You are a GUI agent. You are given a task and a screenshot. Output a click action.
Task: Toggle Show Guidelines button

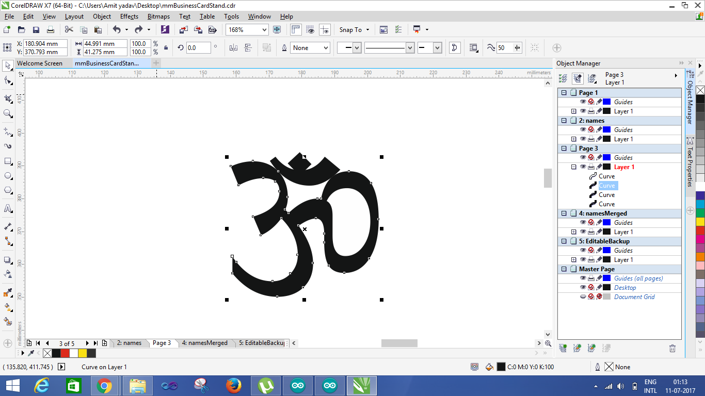coord(325,30)
